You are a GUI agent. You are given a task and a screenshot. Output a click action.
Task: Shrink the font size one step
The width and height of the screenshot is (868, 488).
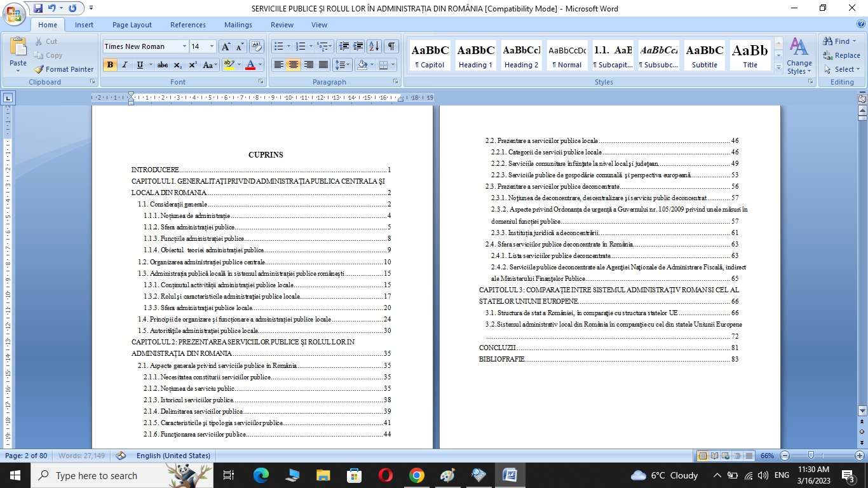click(240, 46)
